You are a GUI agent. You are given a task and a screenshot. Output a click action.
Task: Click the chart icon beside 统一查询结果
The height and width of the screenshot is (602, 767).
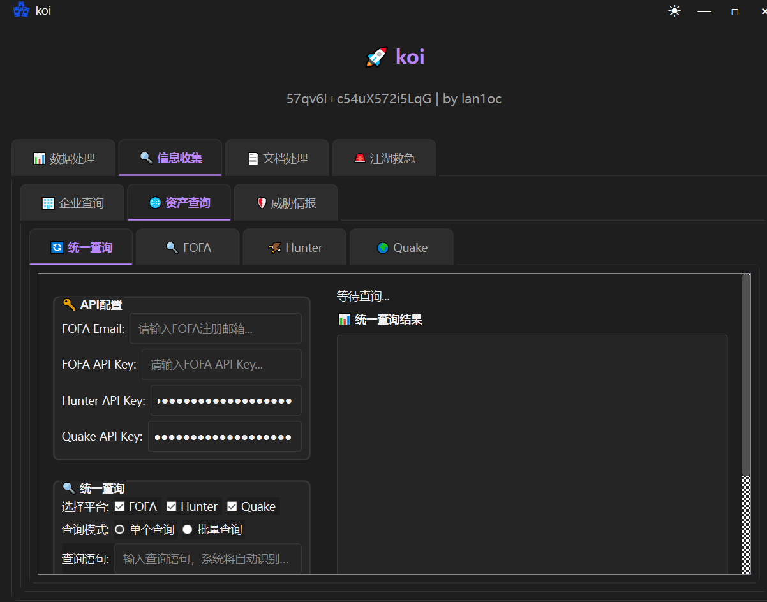coord(345,319)
